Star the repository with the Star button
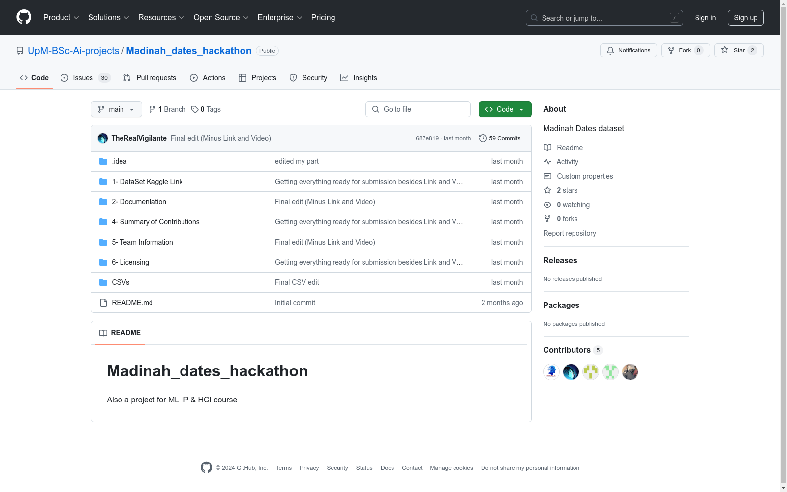The width and height of the screenshot is (787, 492). pos(739,50)
